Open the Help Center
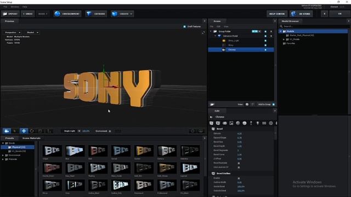The image size is (351, 197). [x=276, y=14]
